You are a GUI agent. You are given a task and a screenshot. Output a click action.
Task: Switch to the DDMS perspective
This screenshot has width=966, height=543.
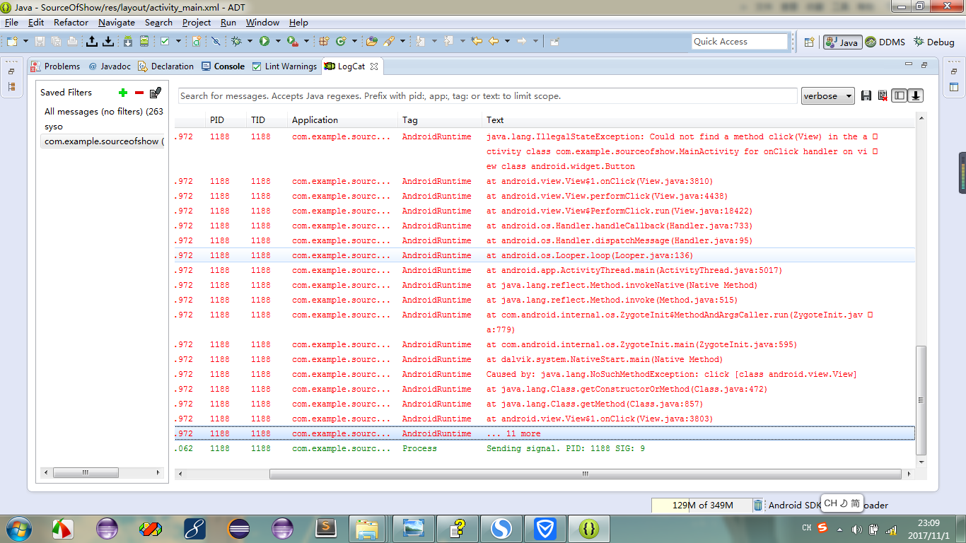[x=885, y=42]
